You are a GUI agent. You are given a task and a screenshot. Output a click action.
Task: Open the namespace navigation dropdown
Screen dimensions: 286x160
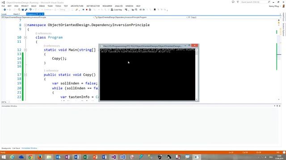pos(48,17)
